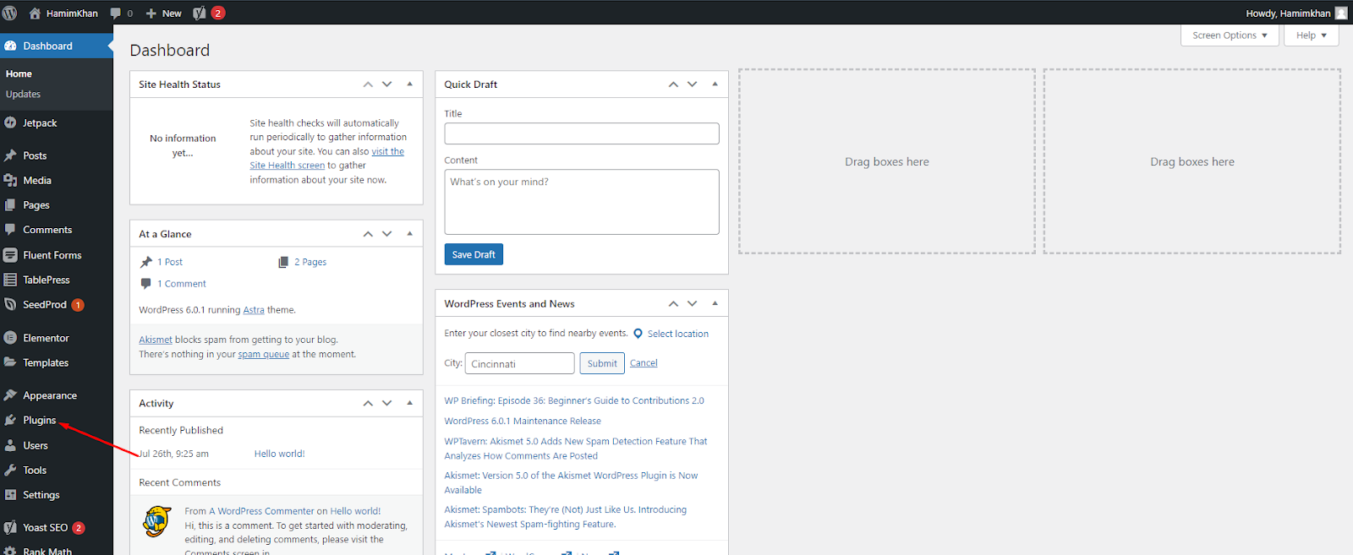
Task: Click the location pin icon near Select location
Action: (x=638, y=334)
